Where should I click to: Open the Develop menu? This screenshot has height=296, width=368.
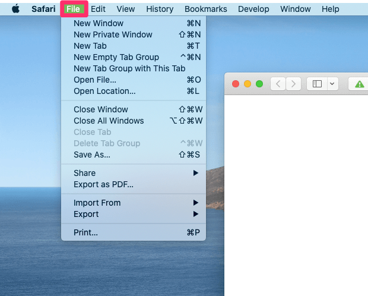[253, 9]
